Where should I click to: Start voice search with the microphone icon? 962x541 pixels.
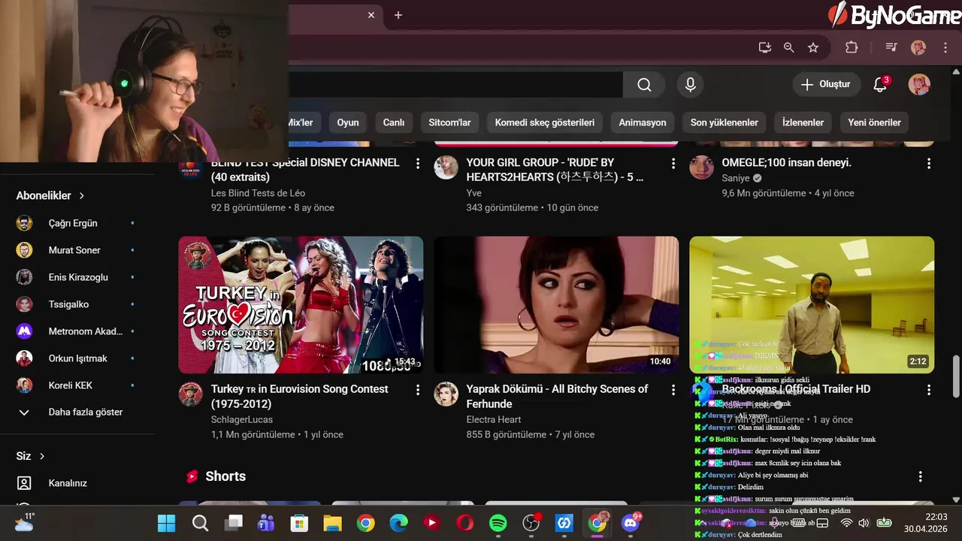(x=690, y=85)
